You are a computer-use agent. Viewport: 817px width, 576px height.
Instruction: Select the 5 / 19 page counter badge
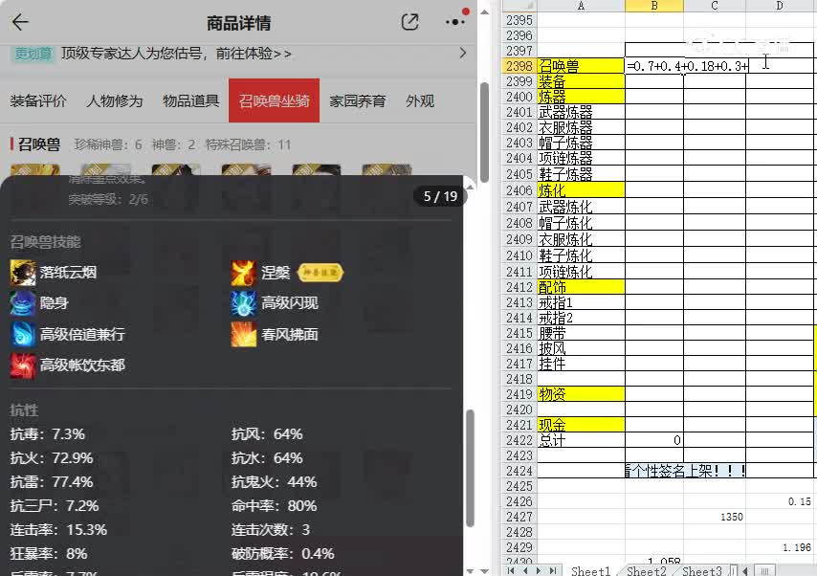point(440,196)
